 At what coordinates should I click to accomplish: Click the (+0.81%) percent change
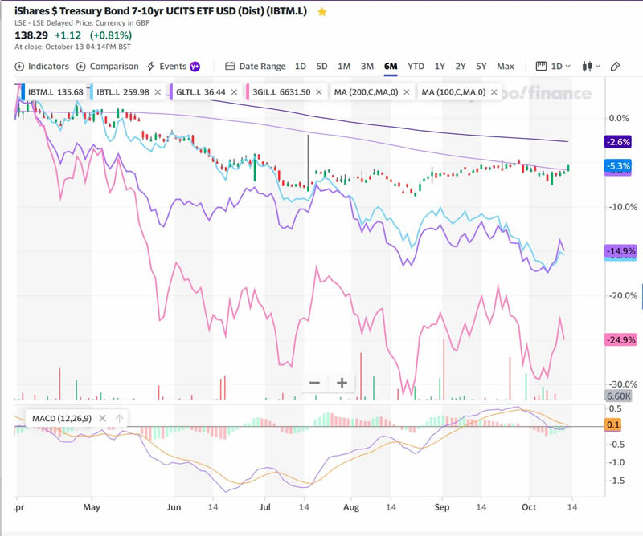pos(111,35)
